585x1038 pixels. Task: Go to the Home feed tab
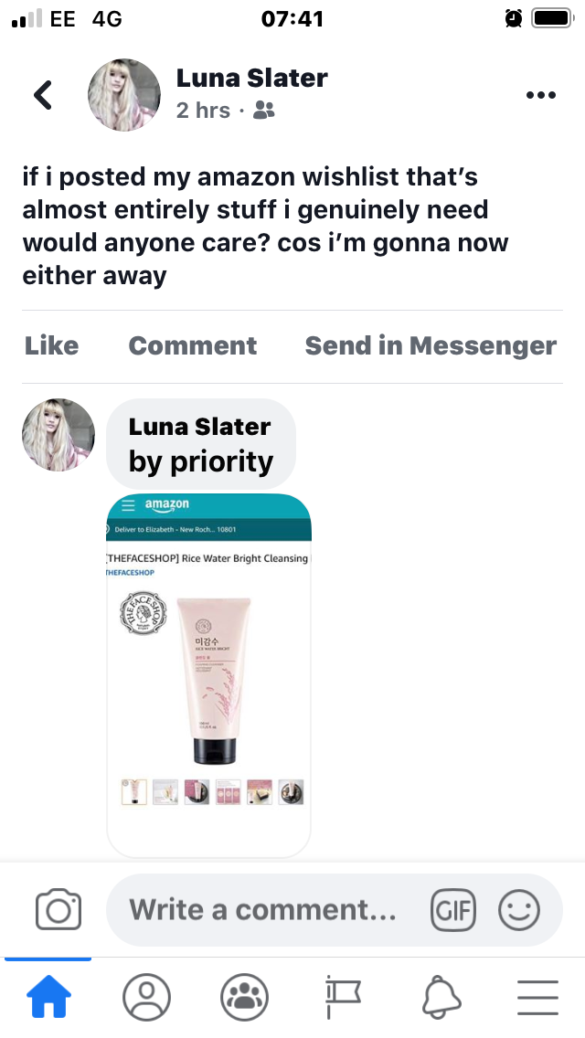point(48,998)
